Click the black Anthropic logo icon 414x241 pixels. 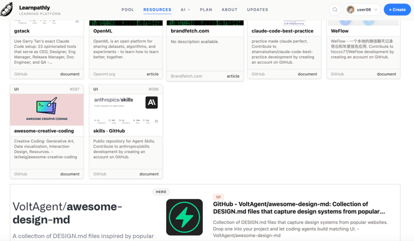tap(151, 102)
